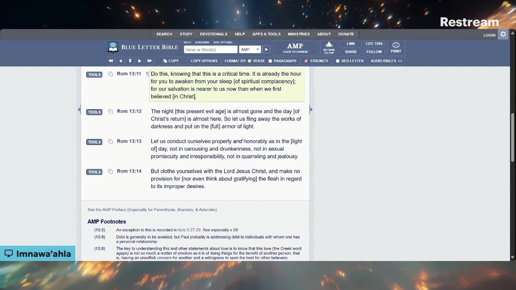Click the Cite This button
Image resolution: width=516 pixels, height=290 pixels.
click(374, 44)
